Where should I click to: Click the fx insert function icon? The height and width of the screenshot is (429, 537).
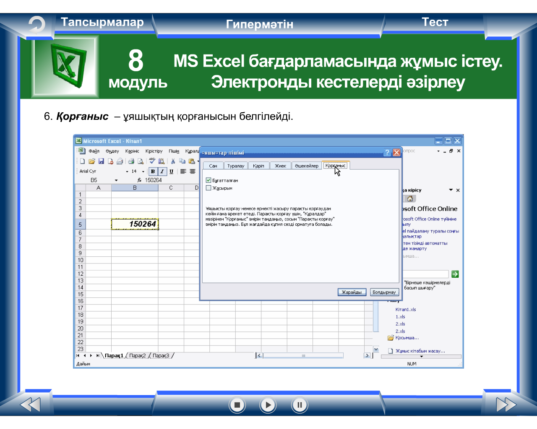coord(139,180)
